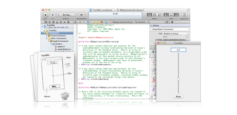Collapse the Headers folder triangle
The image size is (237, 115).
pos(51,44)
